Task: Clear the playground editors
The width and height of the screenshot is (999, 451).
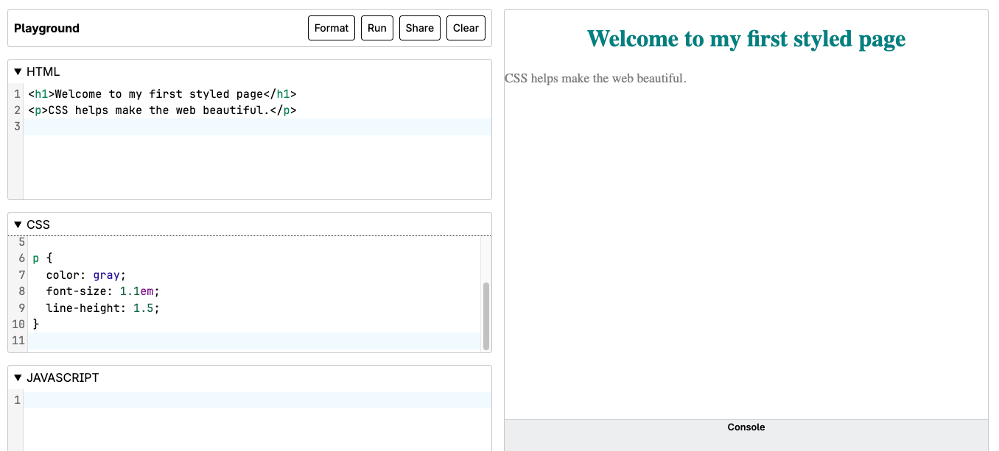Action: pyautogui.click(x=466, y=28)
